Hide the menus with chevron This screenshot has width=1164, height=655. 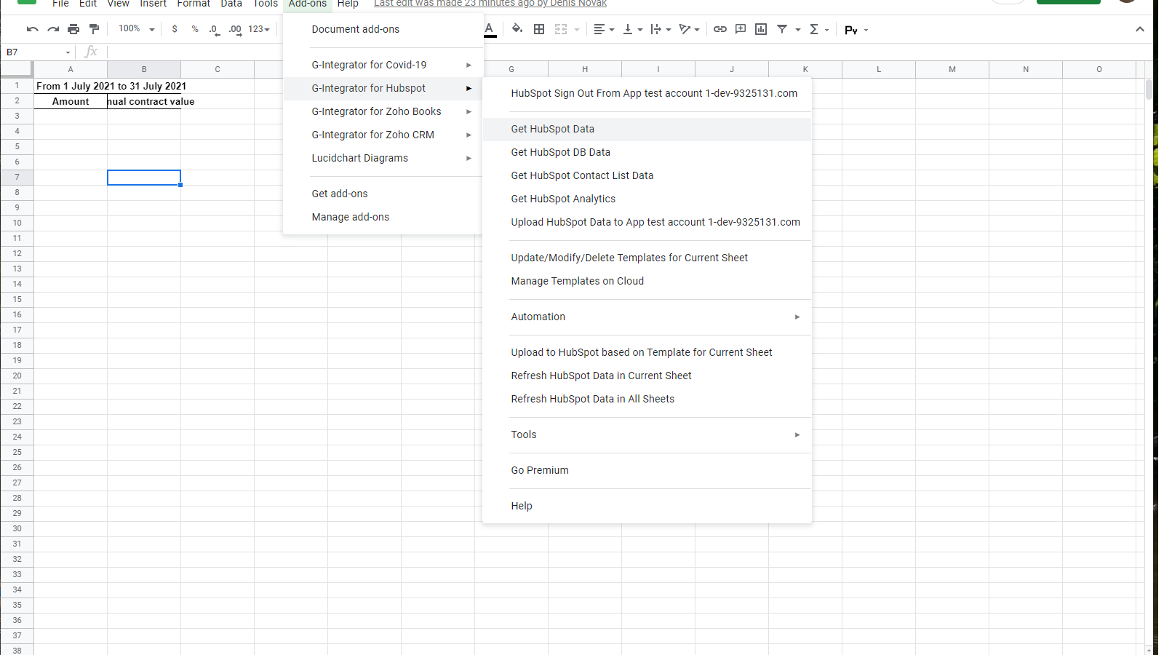(x=1140, y=29)
